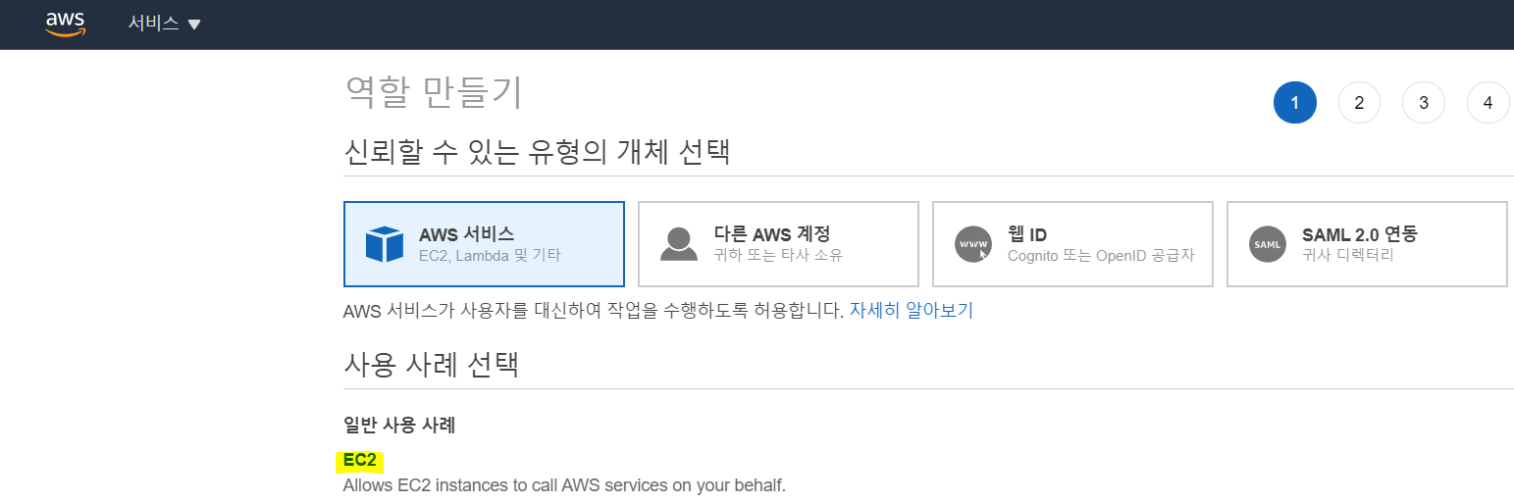
Task: Choose the 다른 AWS 계정 option title
Action: coord(772,234)
